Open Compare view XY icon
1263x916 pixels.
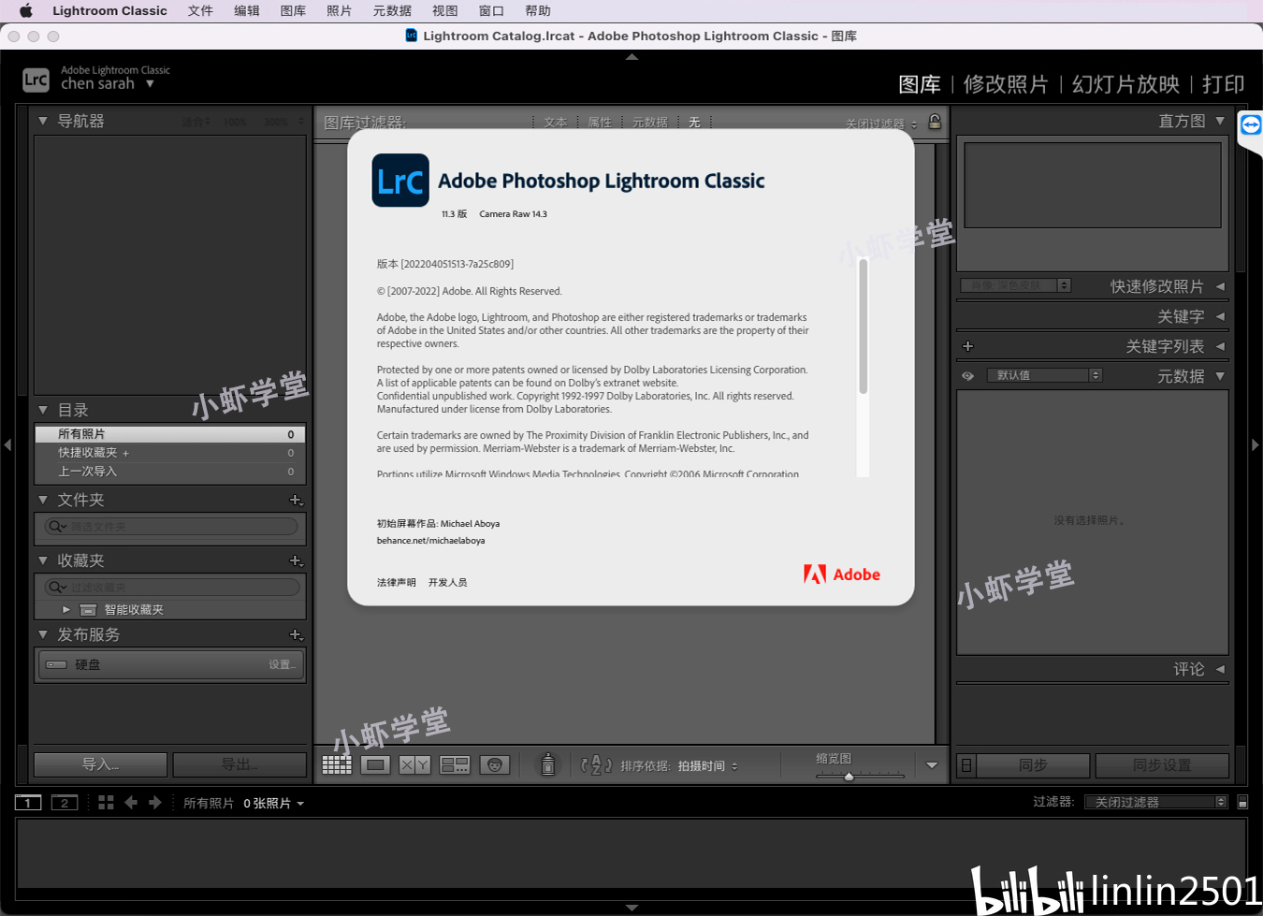(x=414, y=765)
